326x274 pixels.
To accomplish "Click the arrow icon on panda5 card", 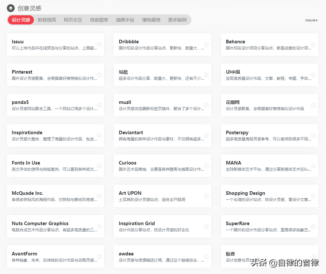I will pos(99,105).
